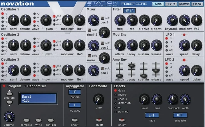Select next program with up button
Viewport: 205px width, 127px height.
[x=10, y=94]
